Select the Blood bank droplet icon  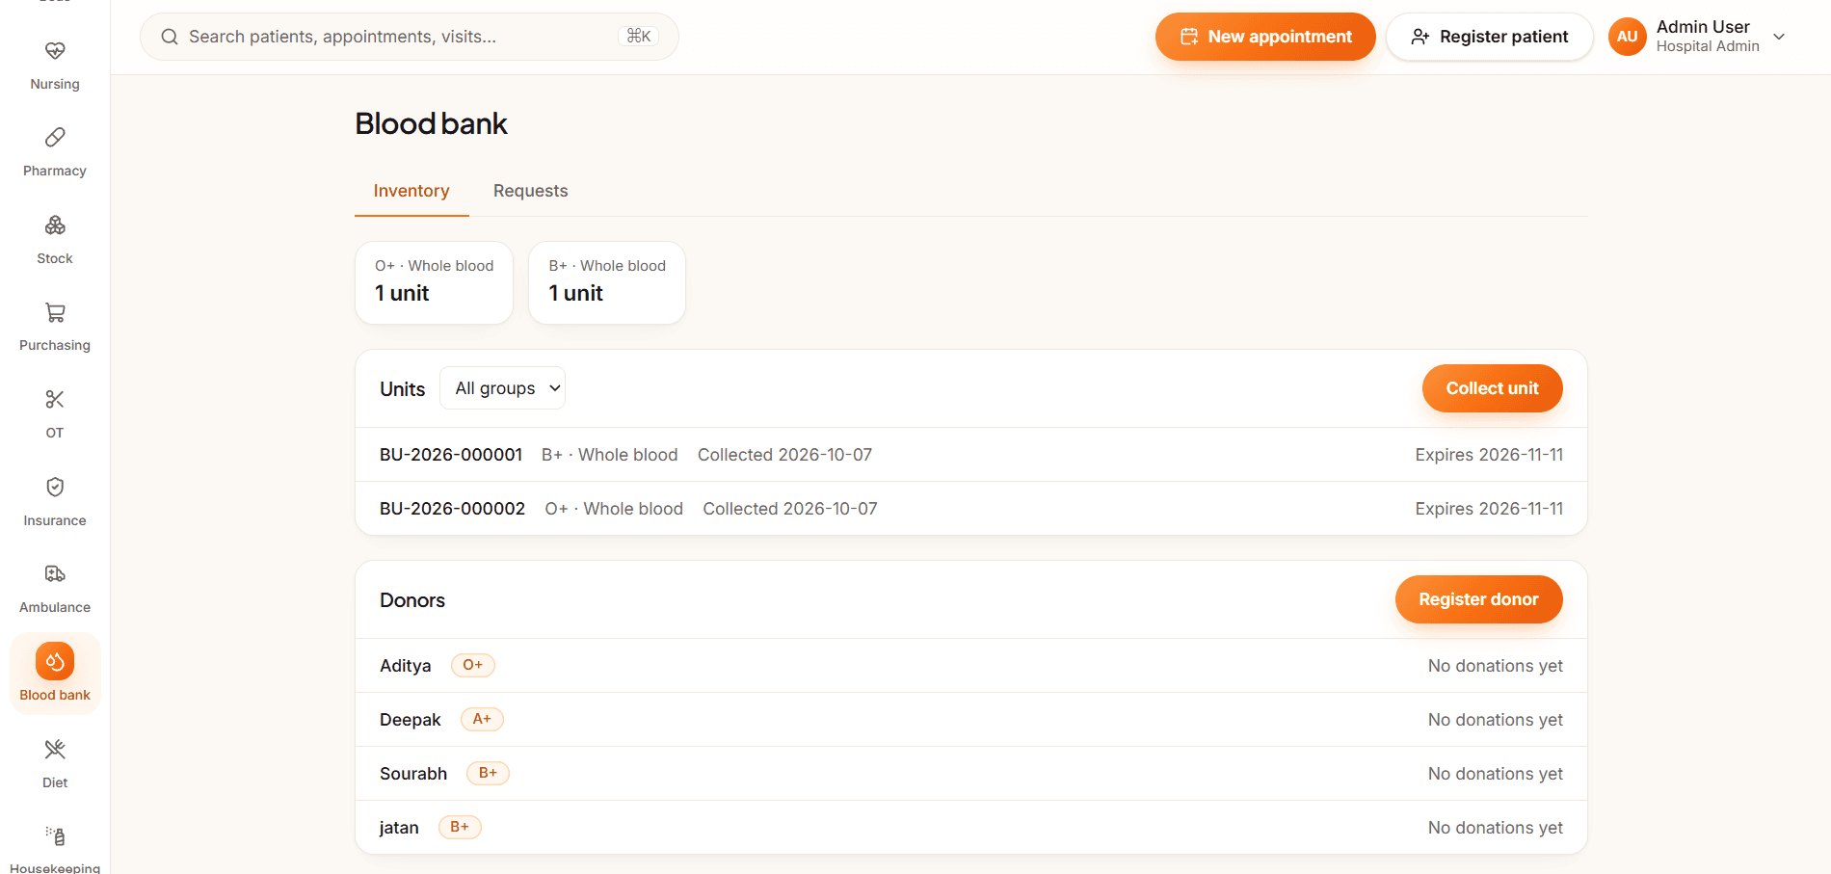tap(55, 661)
